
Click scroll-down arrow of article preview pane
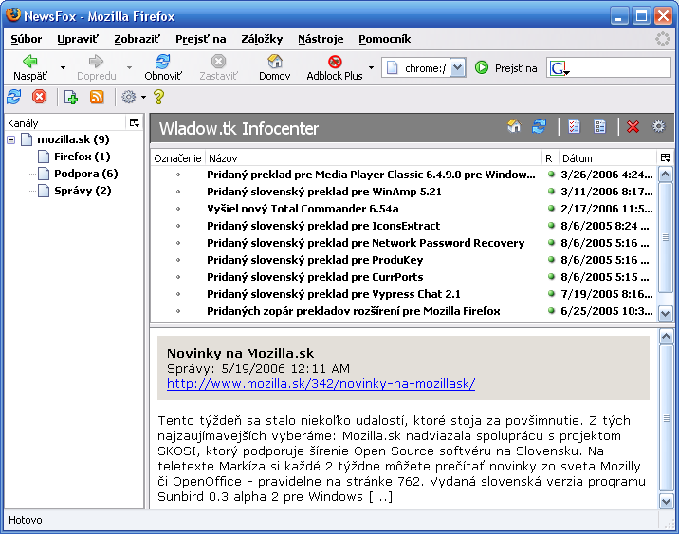[x=666, y=501]
